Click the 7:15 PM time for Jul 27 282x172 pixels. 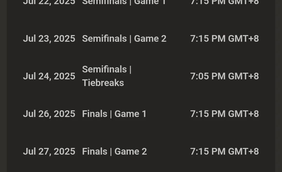point(224,152)
